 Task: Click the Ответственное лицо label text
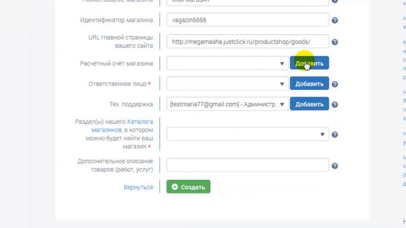point(117,84)
